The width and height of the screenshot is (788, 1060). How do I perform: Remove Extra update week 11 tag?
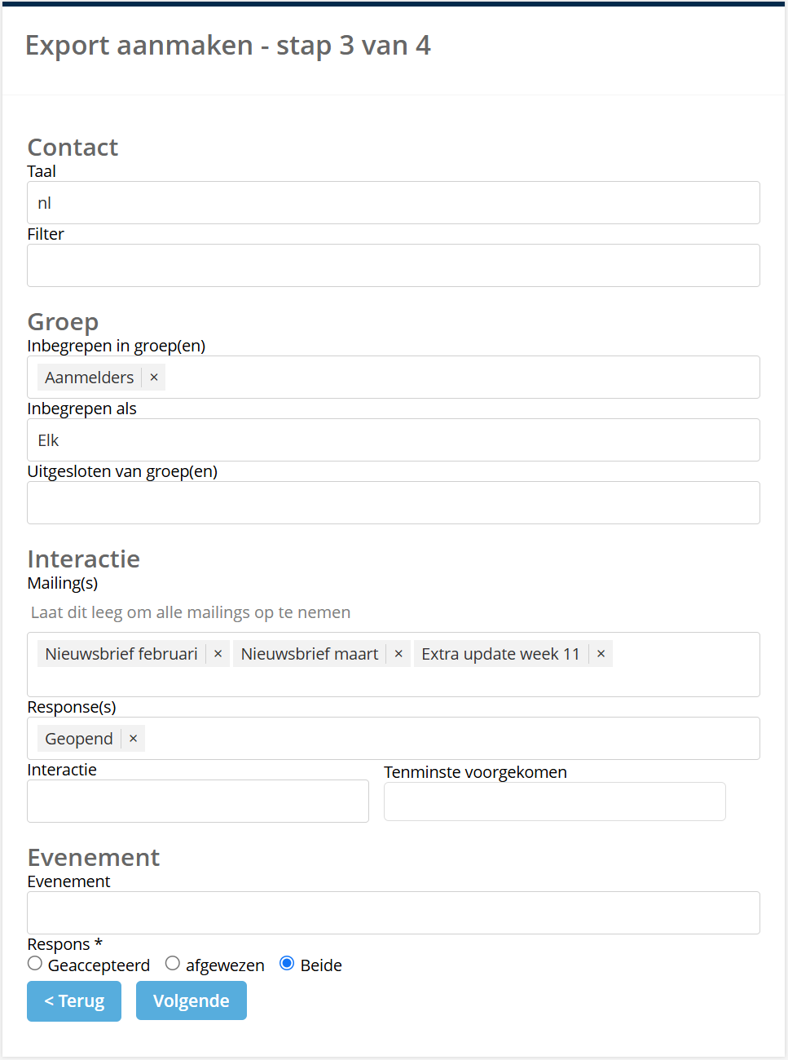pyautogui.click(x=601, y=654)
